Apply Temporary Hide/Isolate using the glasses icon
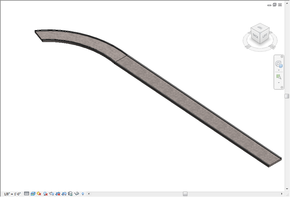This screenshot has width=290, height=197. (x=77, y=193)
